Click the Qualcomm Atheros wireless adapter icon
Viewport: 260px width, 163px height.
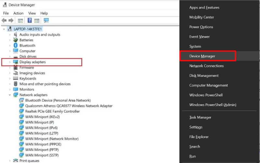[x=21, y=106]
